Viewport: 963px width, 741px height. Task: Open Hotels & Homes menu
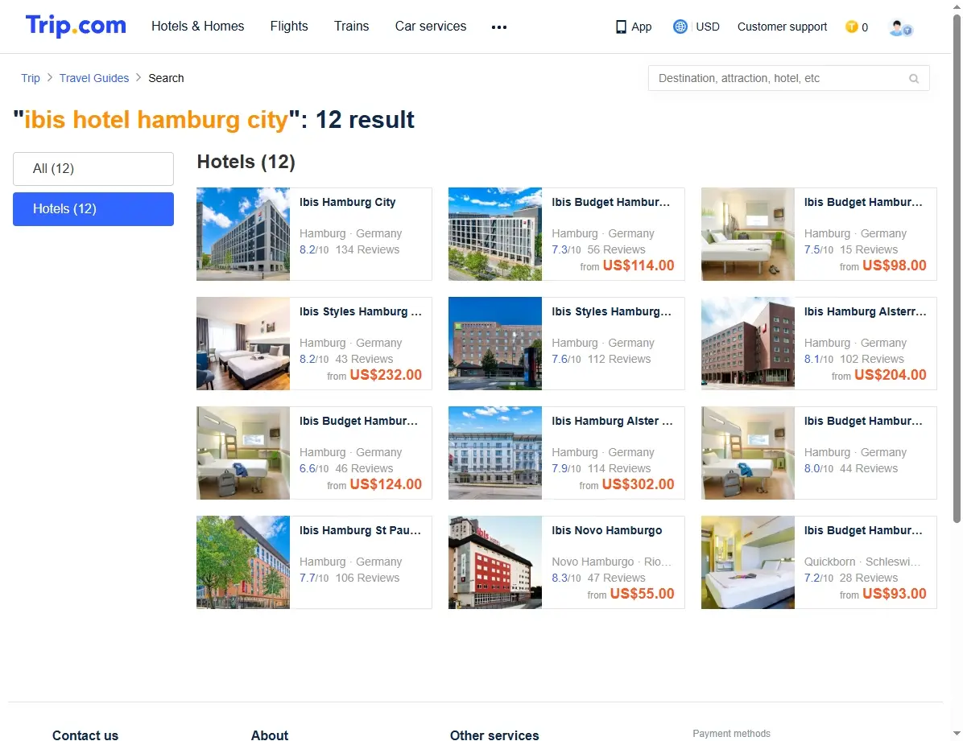pyautogui.click(x=198, y=27)
